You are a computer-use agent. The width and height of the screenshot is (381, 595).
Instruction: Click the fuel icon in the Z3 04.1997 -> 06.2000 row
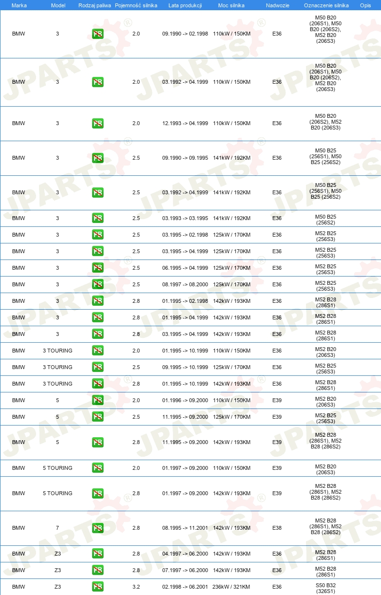click(x=97, y=554)
